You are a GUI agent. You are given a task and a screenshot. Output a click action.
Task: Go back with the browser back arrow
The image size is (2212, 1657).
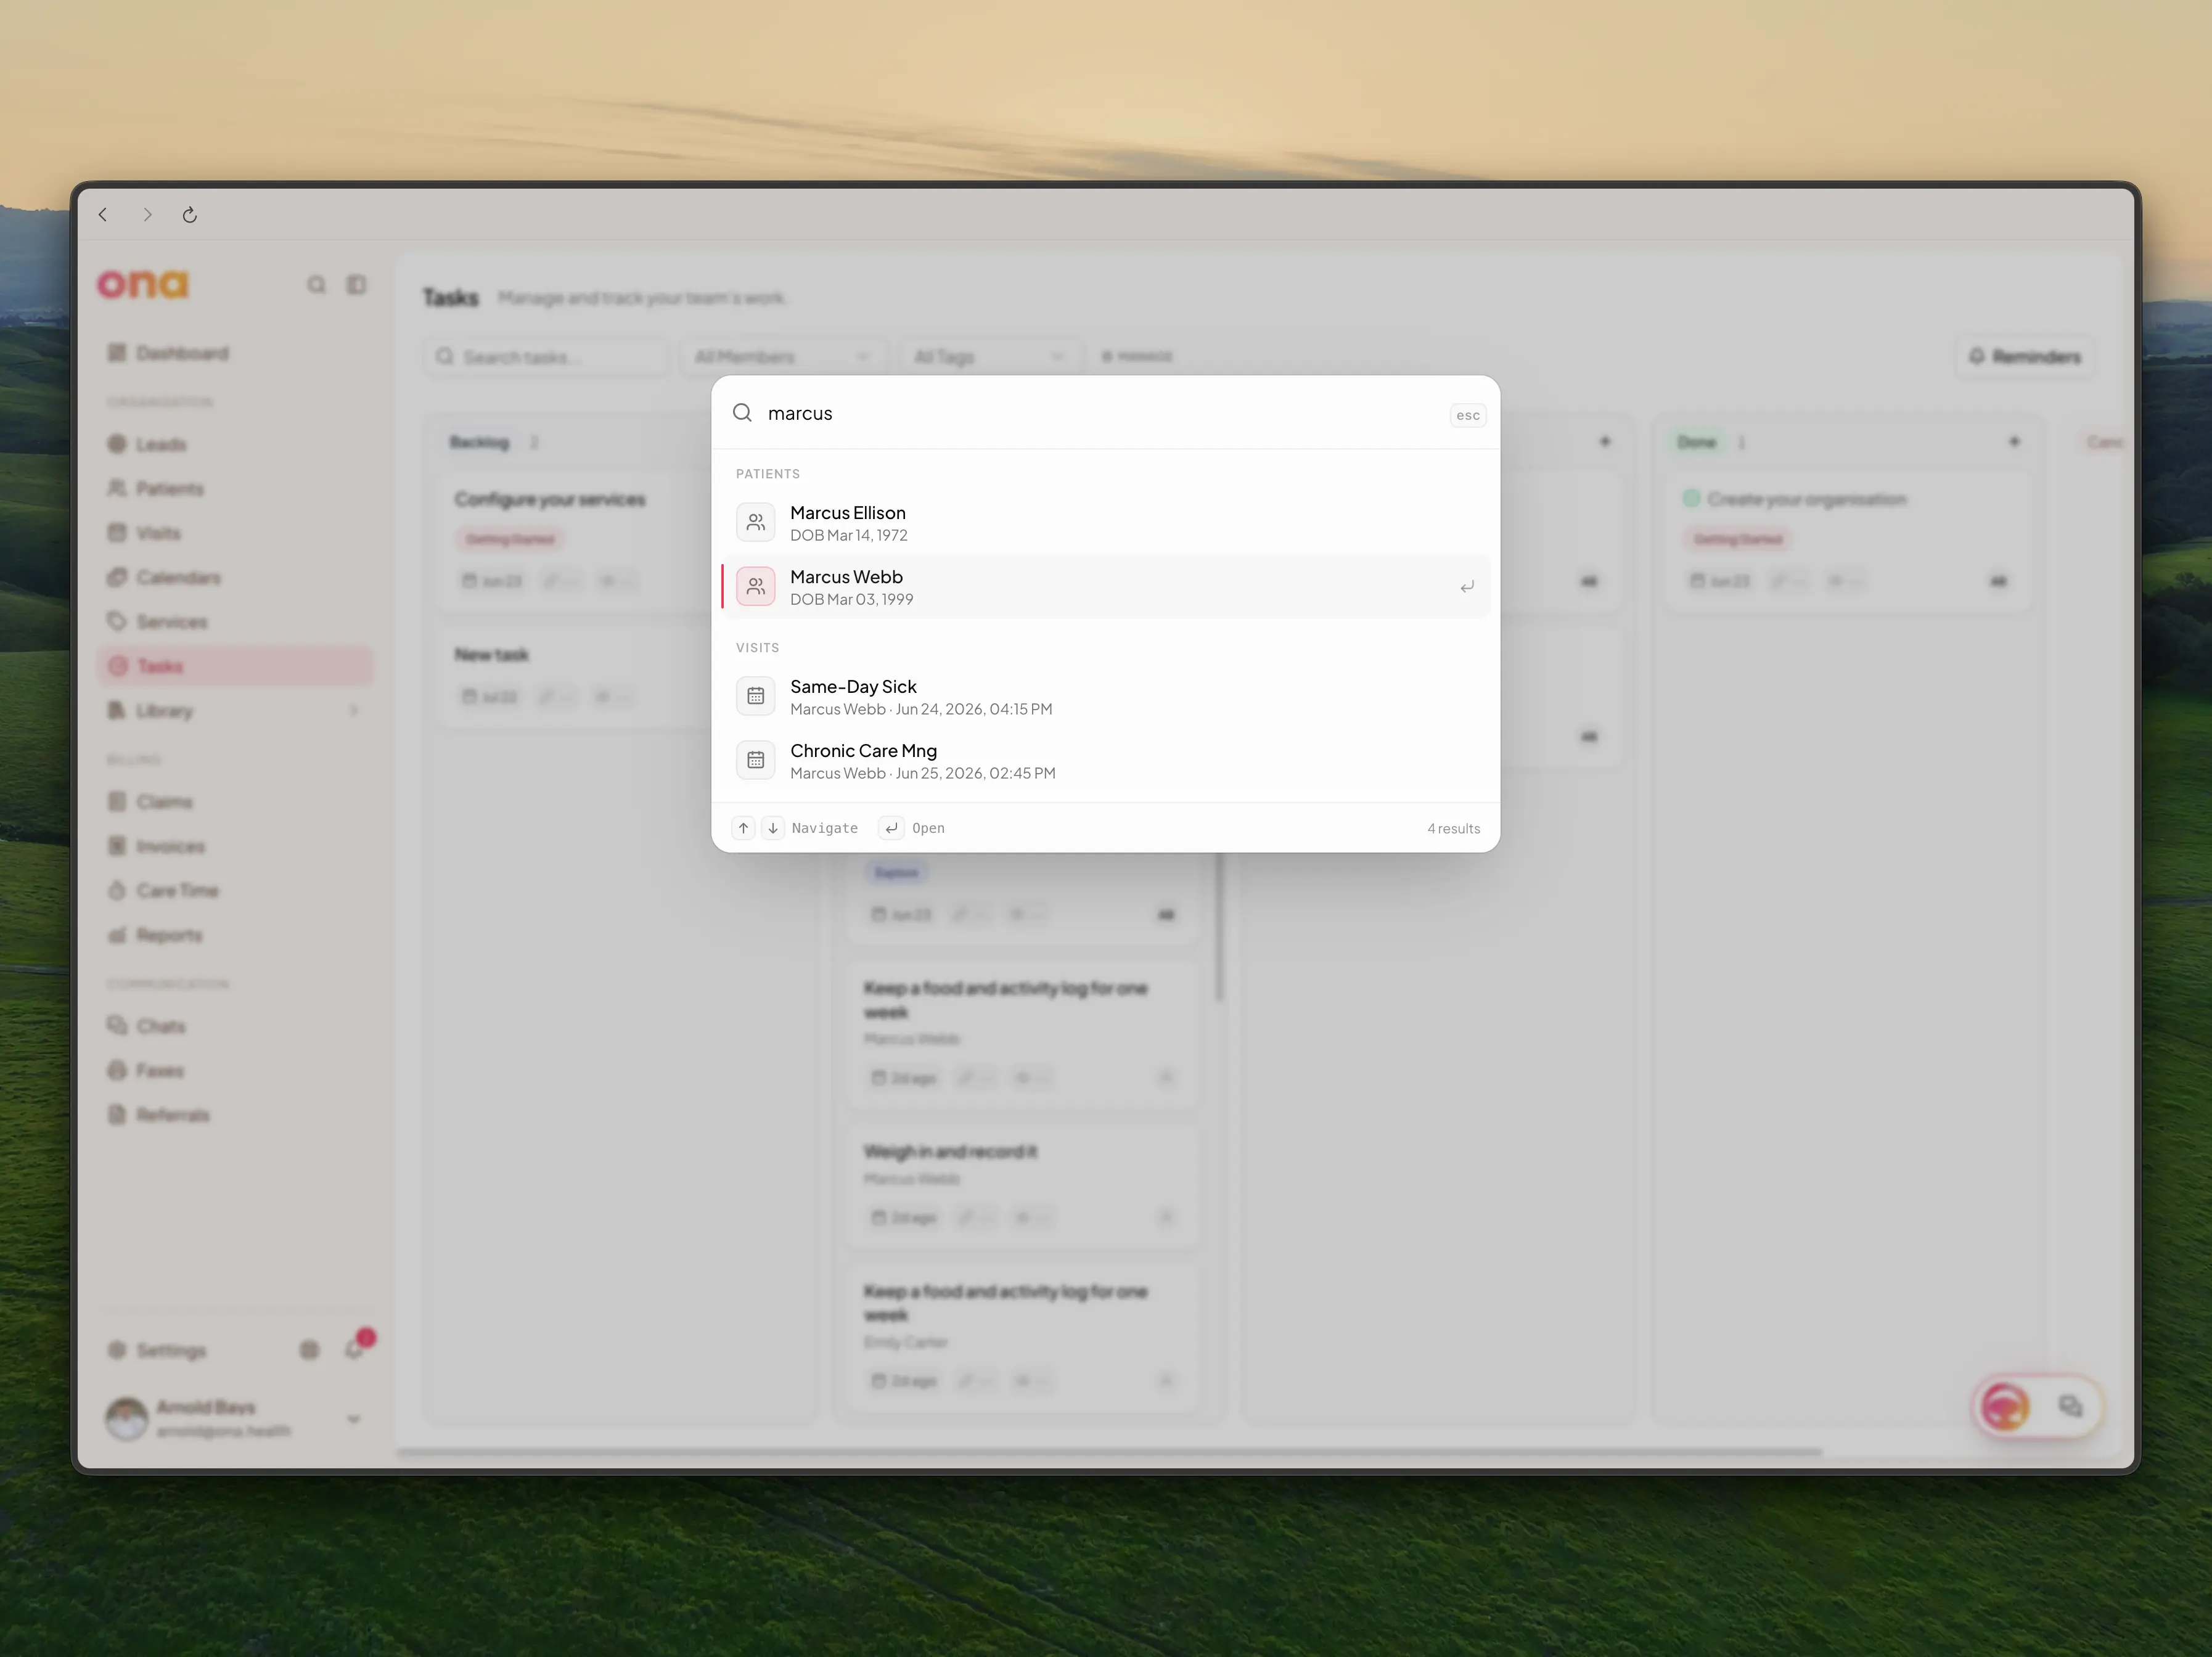[103, 215]
